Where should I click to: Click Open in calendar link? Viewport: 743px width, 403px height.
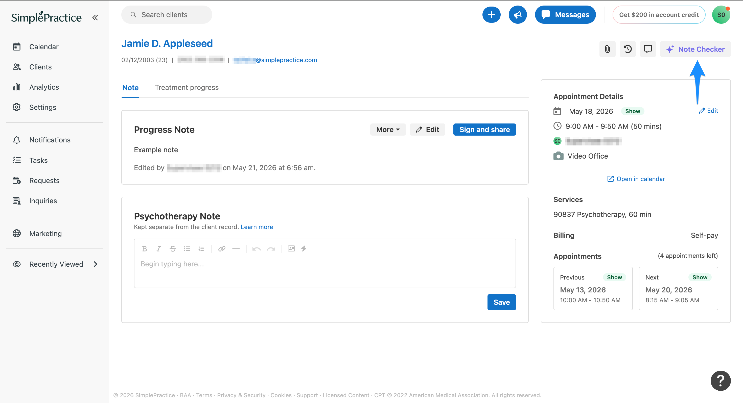click(636, 179)
